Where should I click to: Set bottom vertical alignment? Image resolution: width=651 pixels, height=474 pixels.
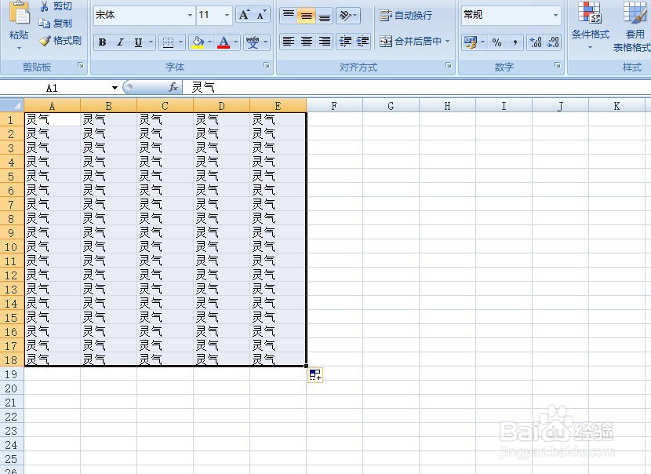325,16
